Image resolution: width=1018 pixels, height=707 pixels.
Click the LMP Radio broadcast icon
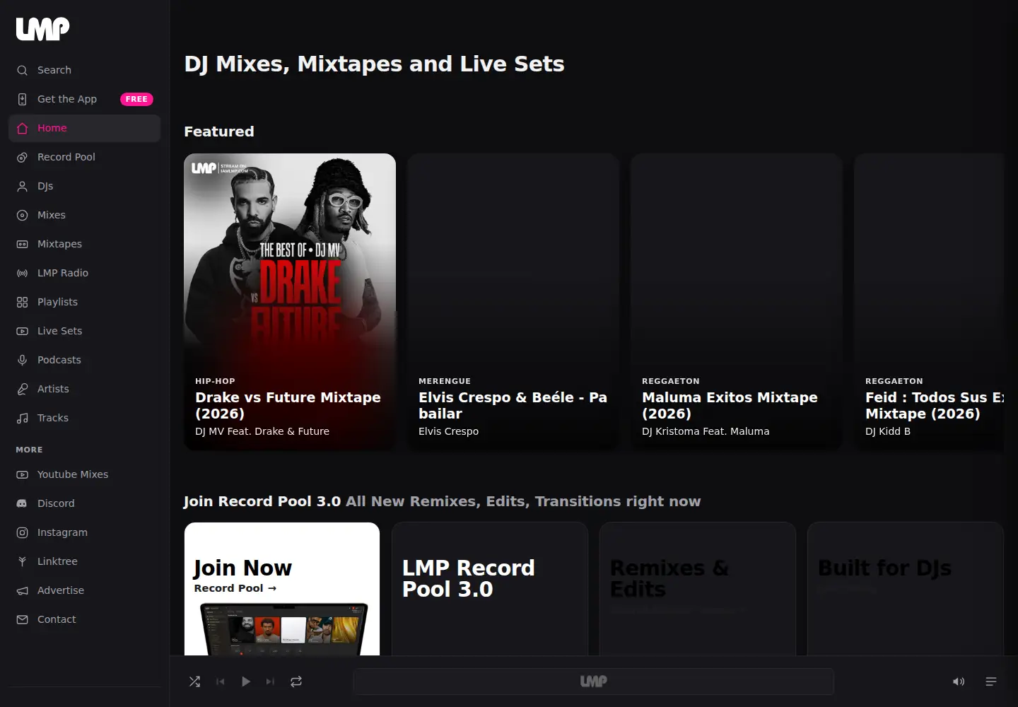(x=23, y=273)
